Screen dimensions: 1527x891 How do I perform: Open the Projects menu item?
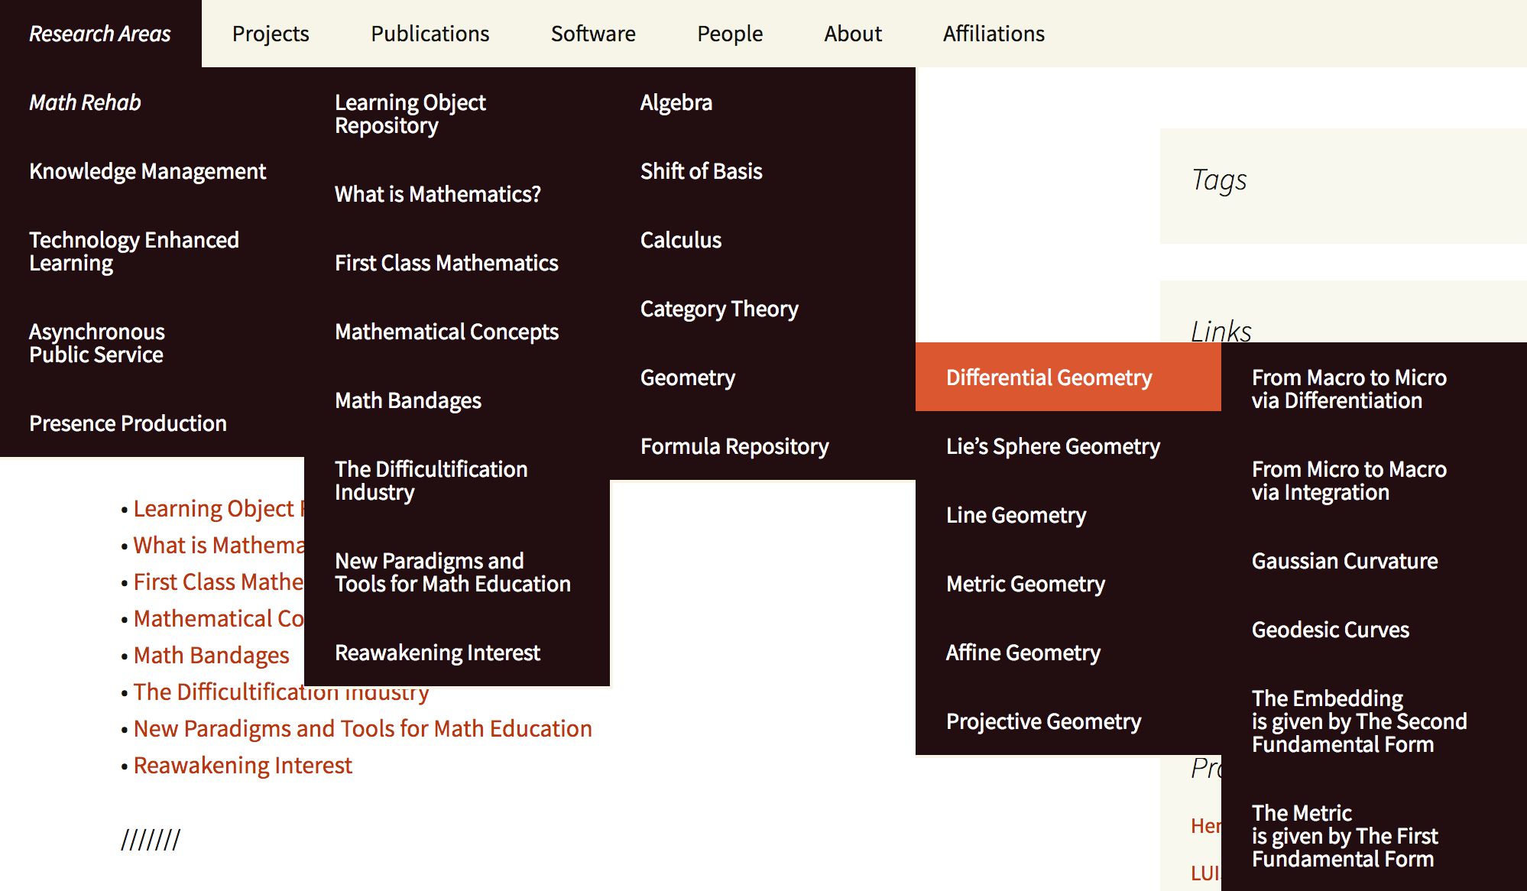tap(271, 34)
